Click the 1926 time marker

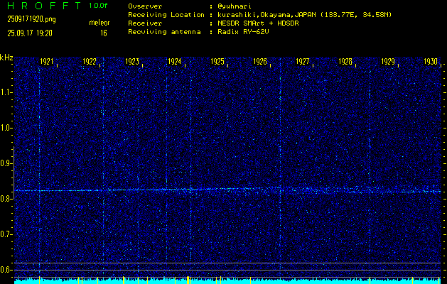coord(260,62)
